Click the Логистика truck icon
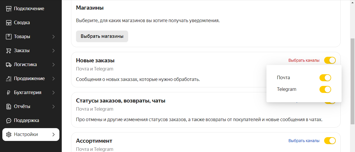Image resolution: width=355 pixels, height=152 pixels. (x=9, y=65)
